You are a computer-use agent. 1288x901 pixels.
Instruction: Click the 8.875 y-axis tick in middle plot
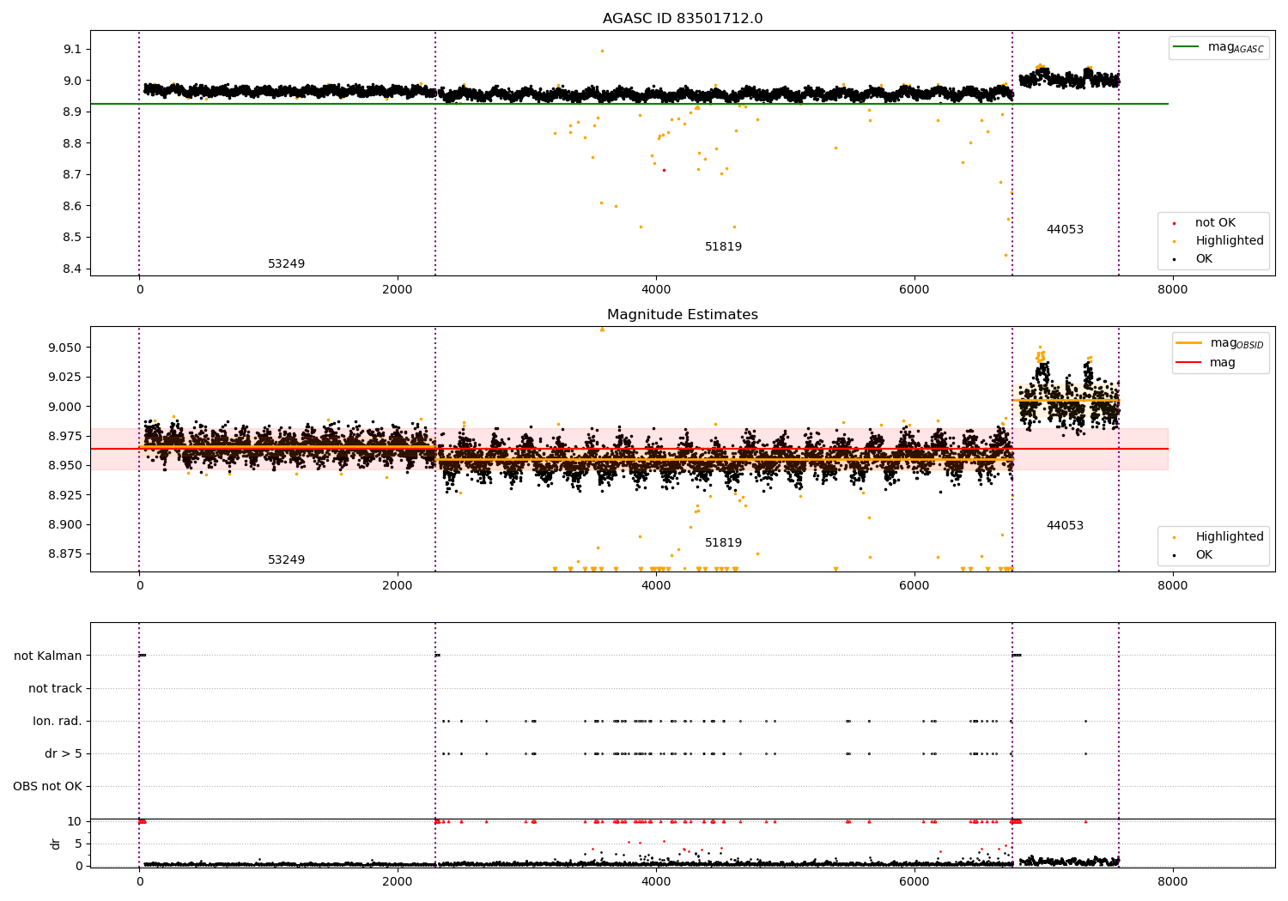[65, 553]
